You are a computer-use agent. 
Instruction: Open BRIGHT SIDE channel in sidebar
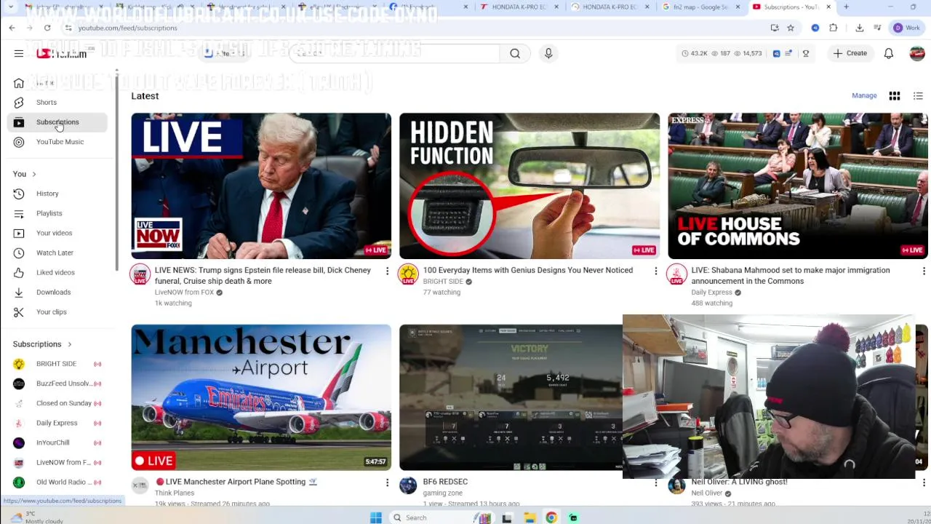click(x=58, y=364)
